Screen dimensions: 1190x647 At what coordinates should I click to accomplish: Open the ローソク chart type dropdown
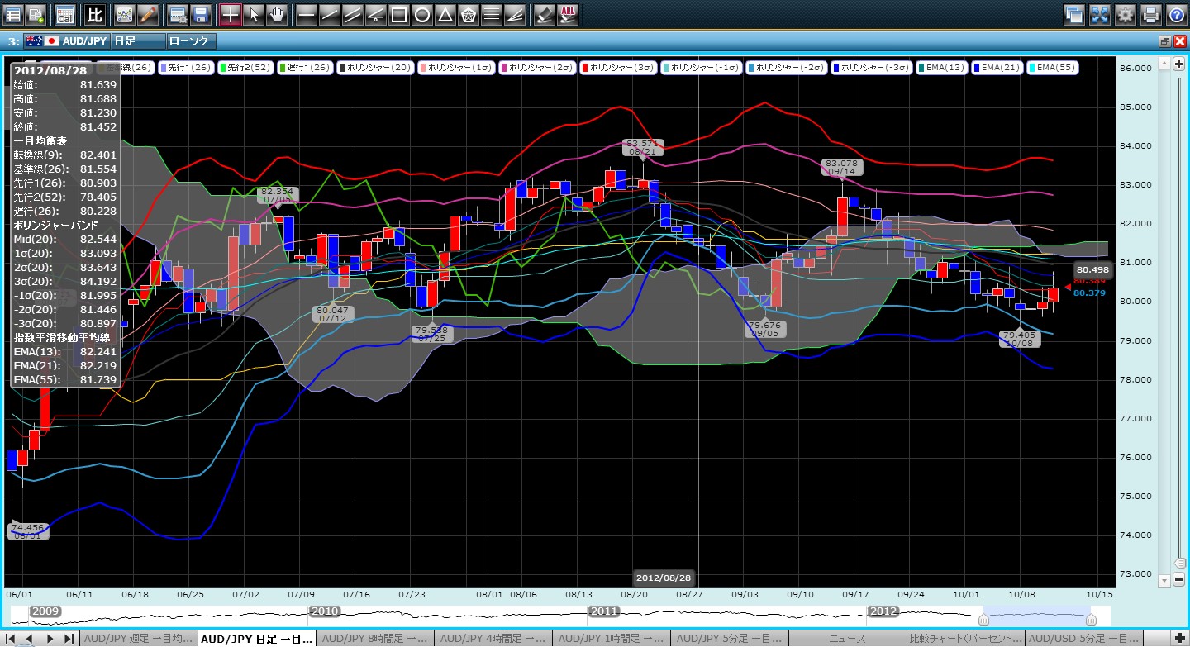190,40
